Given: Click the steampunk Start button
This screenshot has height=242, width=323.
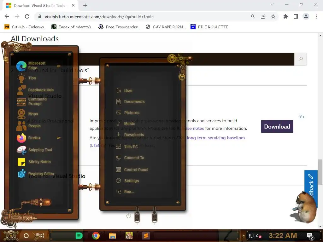Looking at the screenshot, I should coord(11,236).
